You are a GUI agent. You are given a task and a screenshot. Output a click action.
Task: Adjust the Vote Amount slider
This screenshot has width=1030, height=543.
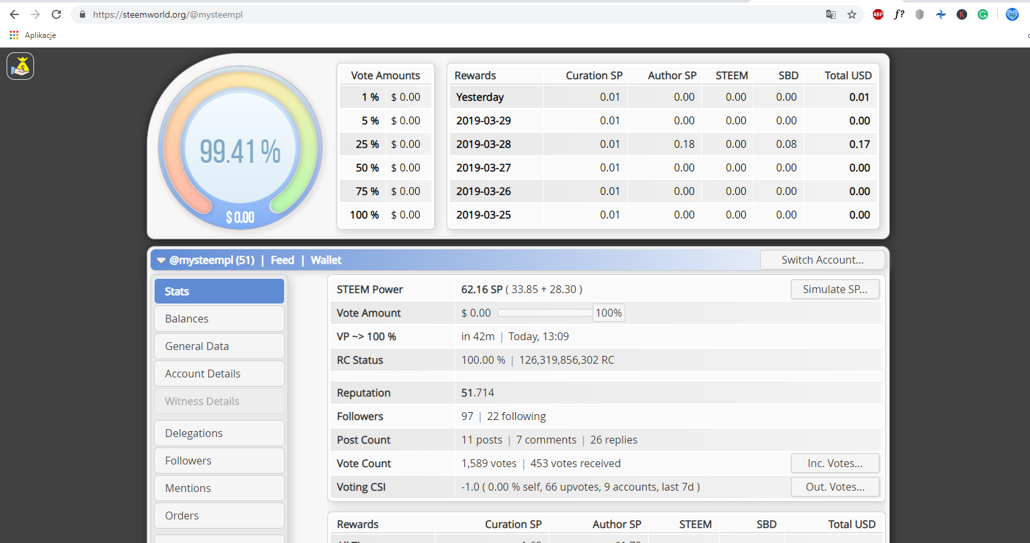pos(545,313)
